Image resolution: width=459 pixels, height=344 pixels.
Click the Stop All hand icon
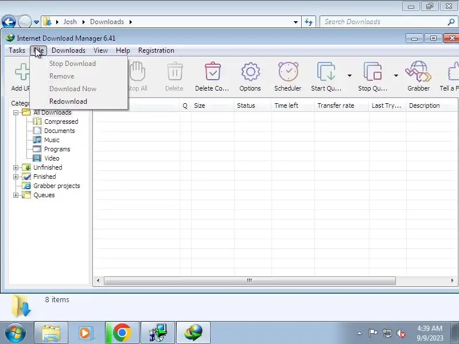(137, 71)
